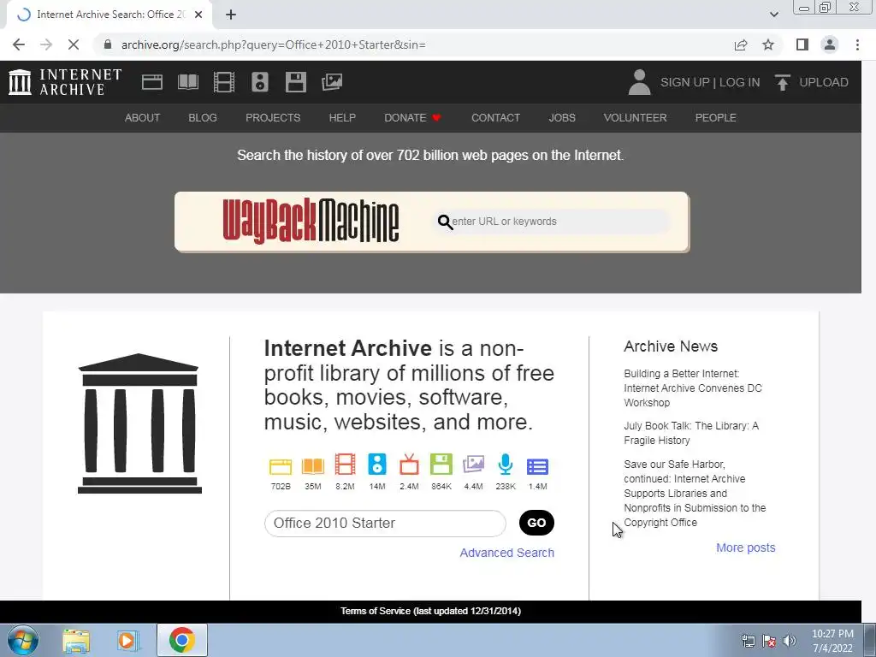Open the HELP menu item
The width and height of the screenshot is (876, 657).
pyautogui.click(x=342, y=118)
